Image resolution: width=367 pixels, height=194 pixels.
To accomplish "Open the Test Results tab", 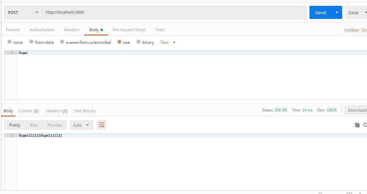I will [85, 111].
